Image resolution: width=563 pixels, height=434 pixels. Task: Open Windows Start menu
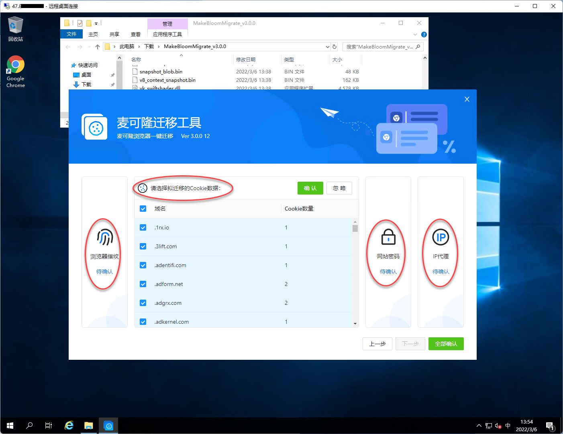point(10,426)
